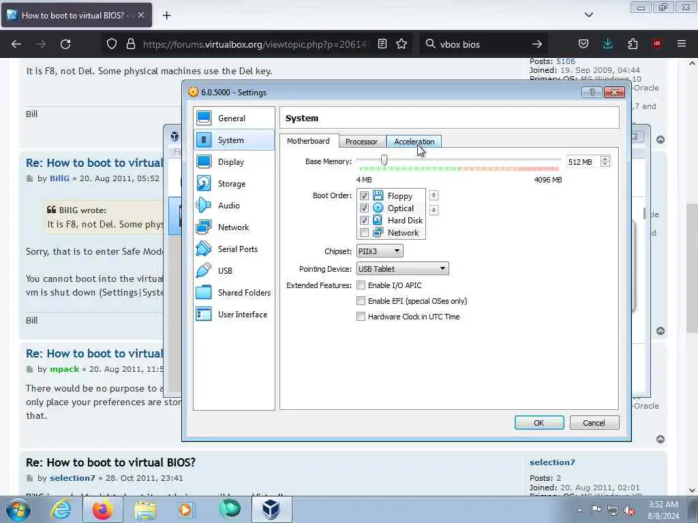Open Audio speaker icon

point(204,205)
